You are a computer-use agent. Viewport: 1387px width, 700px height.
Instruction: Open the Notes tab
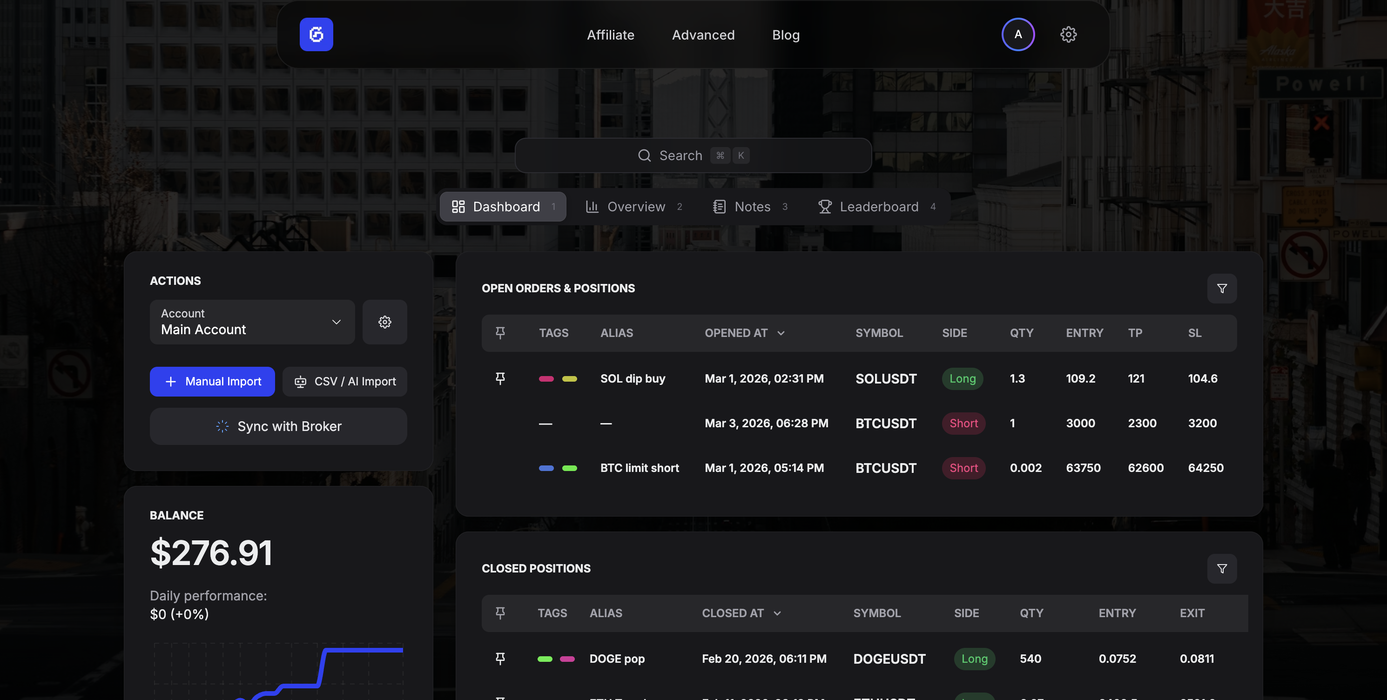pos(752,206)
